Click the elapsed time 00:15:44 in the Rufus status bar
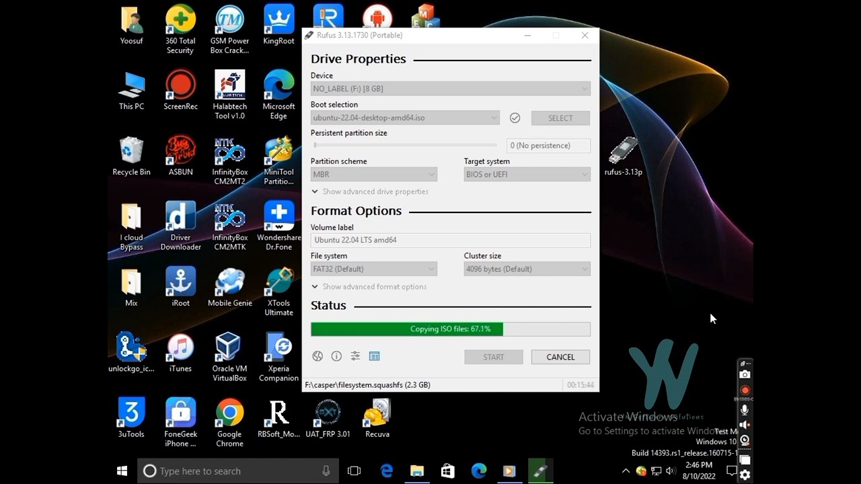Screen dimensions: 861x484 [580, 385]
